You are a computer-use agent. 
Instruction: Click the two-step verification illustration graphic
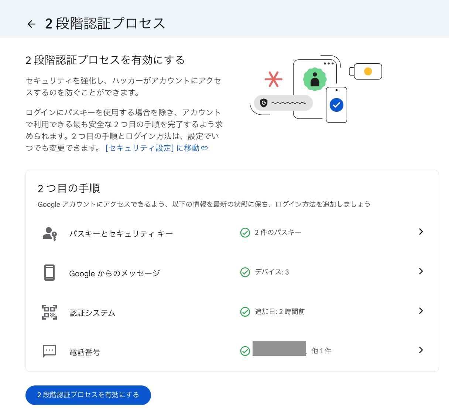tap(316, 89)
